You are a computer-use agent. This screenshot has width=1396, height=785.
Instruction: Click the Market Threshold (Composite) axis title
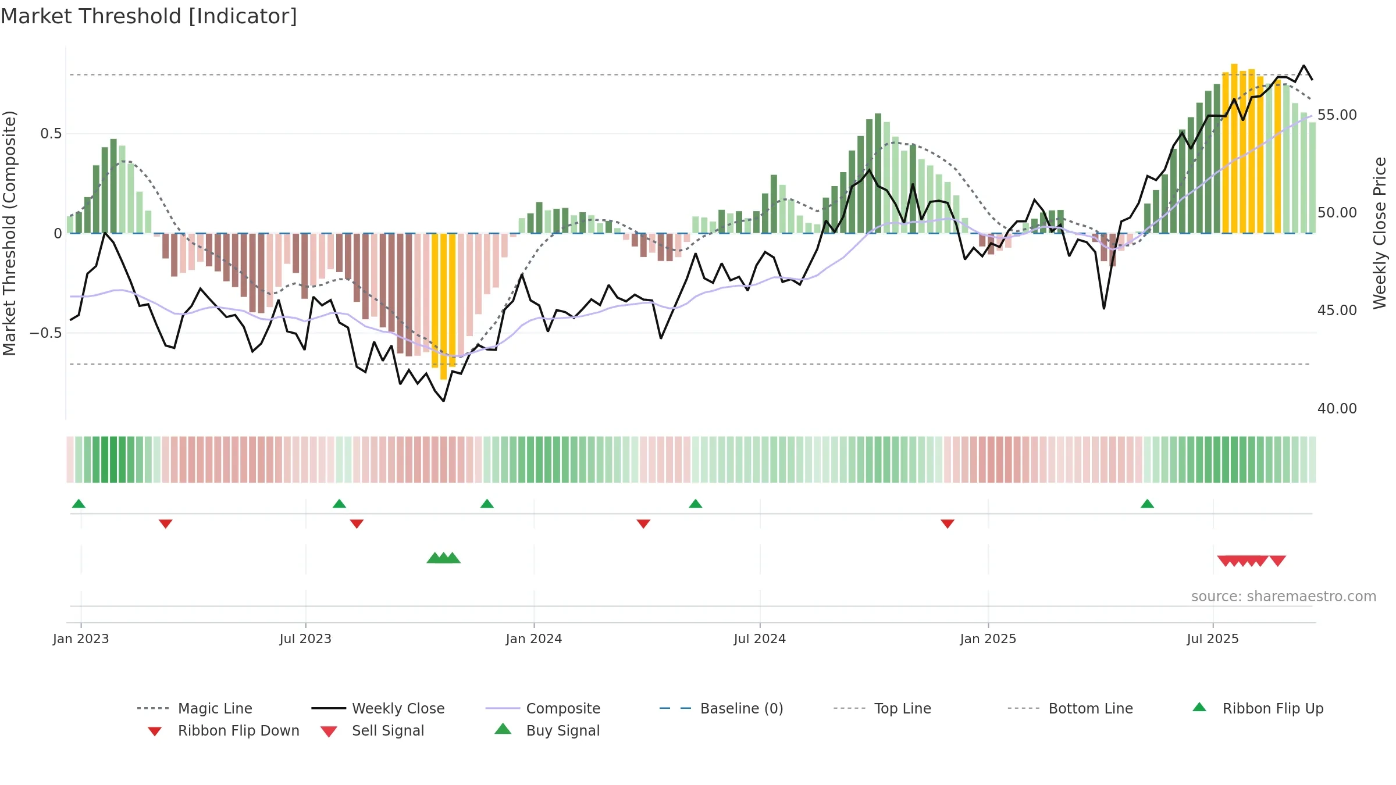pyautogui.click(x=9, y=233)
